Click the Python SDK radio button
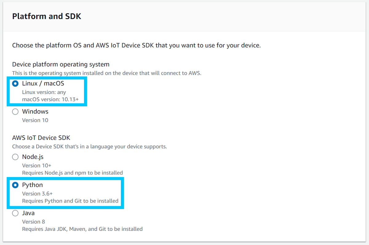The width and height of the screenshot is (369, 245). click(x=15, y=185)
